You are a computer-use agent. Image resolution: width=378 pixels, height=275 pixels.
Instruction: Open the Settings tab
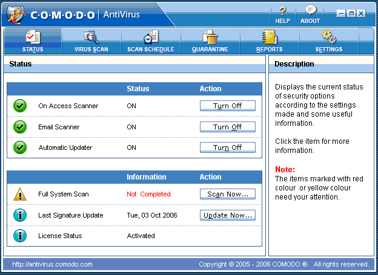pos(328,41)
